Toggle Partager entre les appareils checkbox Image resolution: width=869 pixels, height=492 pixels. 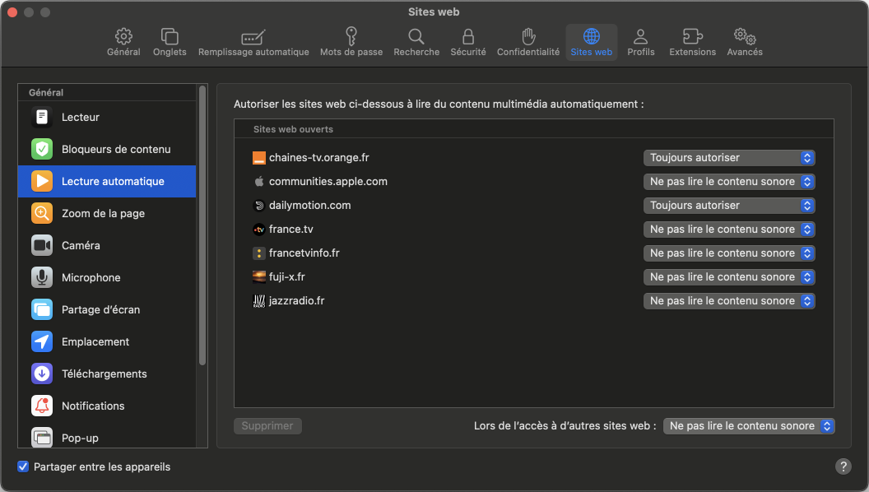click(x=23, y=467)
